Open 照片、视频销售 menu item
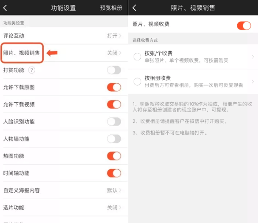258x223 pixels. (x=64, y=53)
